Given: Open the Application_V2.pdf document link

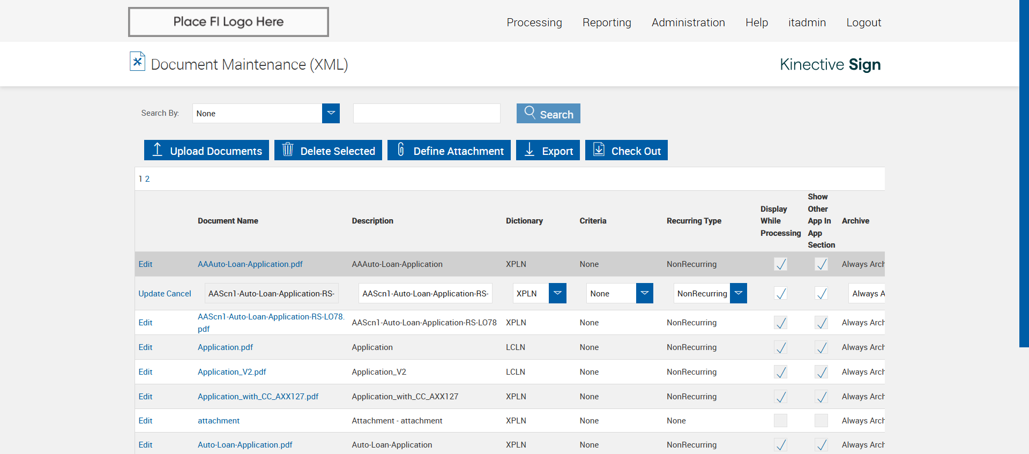Looking at the screenshot, I should point(232,372).
